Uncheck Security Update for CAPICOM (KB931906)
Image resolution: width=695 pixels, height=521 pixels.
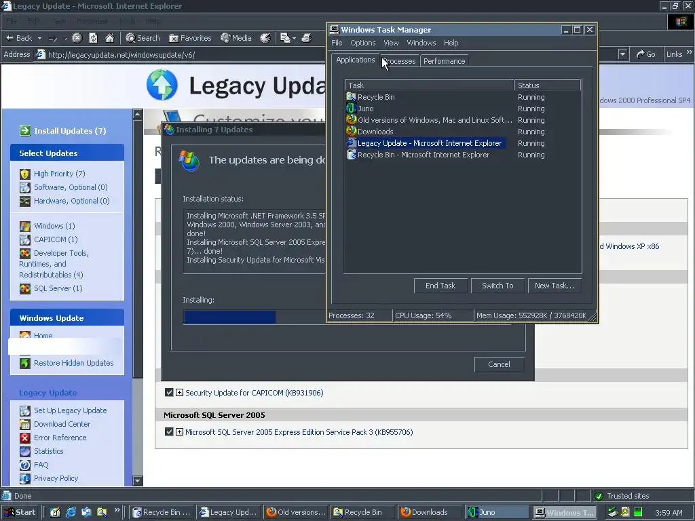[x=169, y=393]
